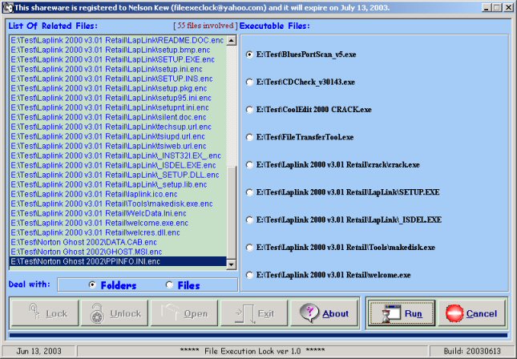Click the application icon in title bar
The height and width of the screenshot is (359, 517).
(x=8, y=7)
